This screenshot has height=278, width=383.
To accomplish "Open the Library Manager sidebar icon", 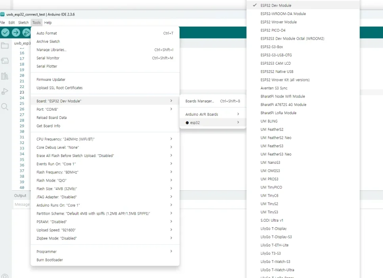I will point(5,76).
